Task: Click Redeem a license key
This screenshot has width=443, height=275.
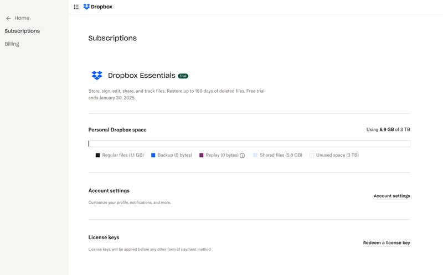Action: pos(387,243)
